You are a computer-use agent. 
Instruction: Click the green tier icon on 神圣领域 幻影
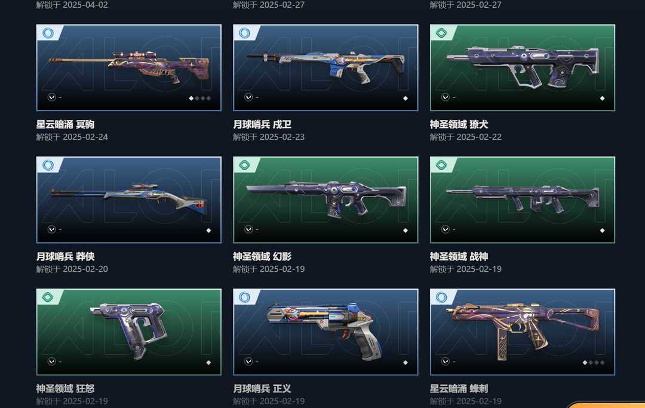[245, 165]
